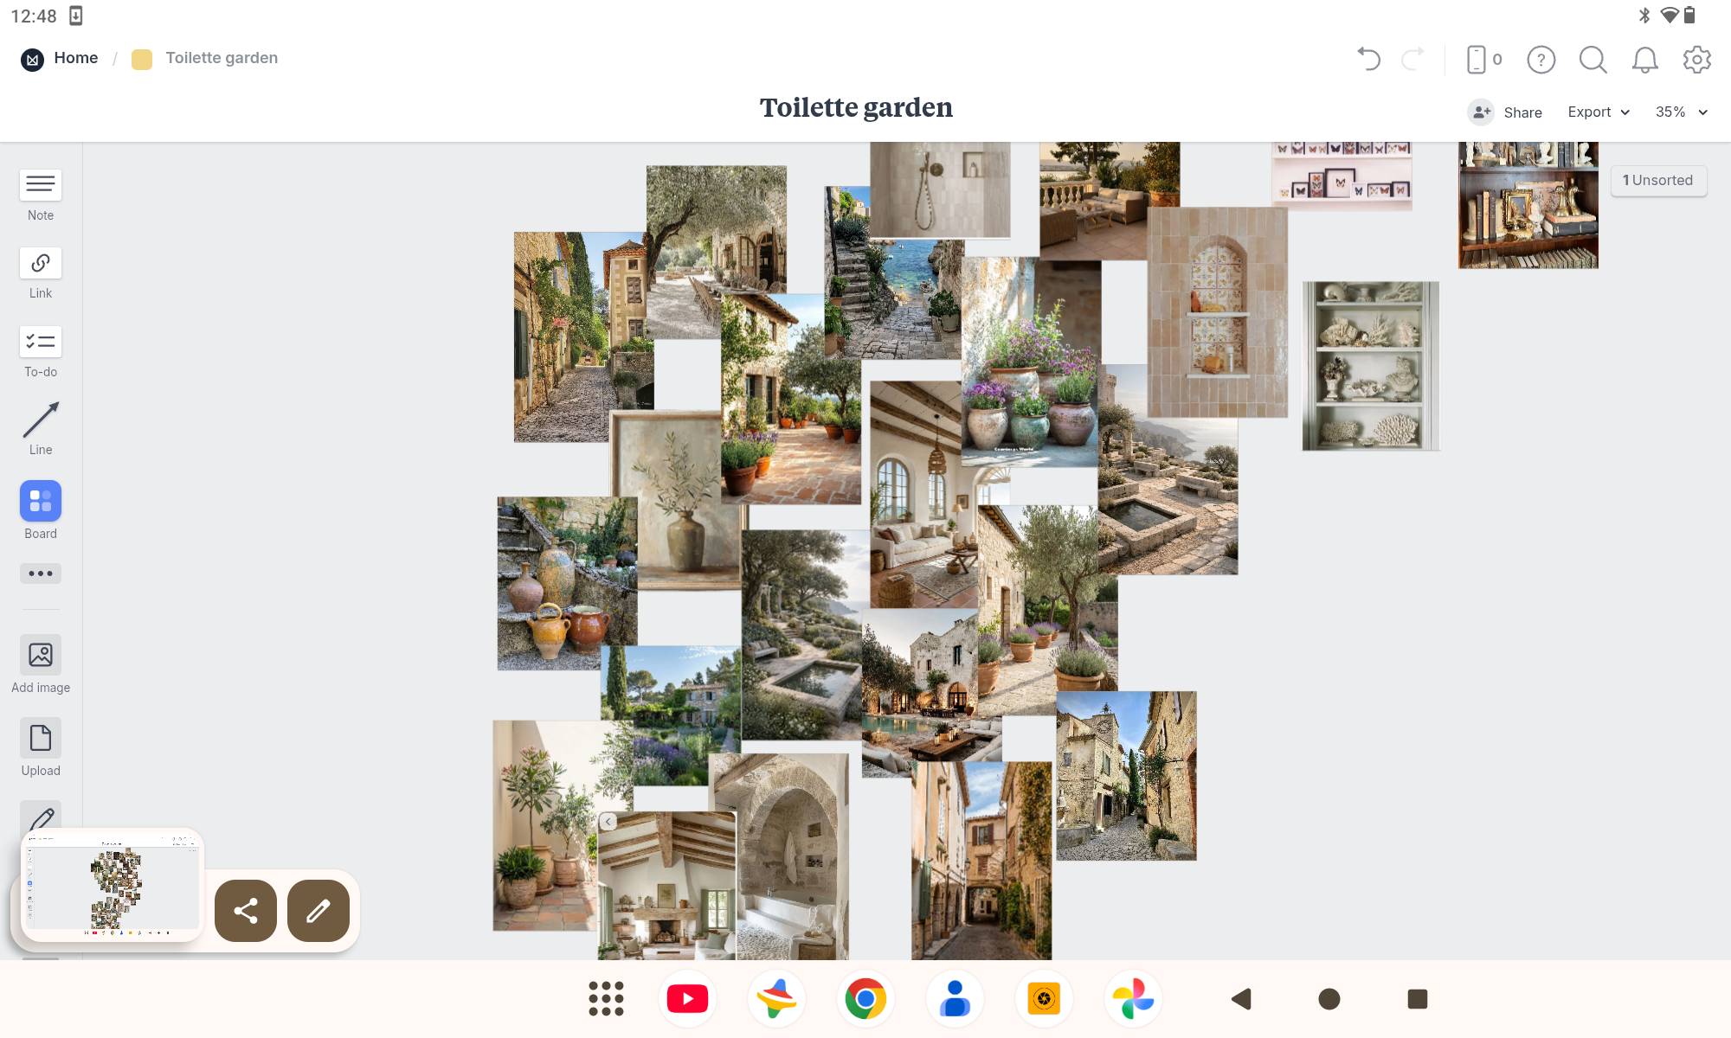This screenshot has width=1731, height=1038.
Task: Add a To-do list
Action: click(x=41, y=342)
